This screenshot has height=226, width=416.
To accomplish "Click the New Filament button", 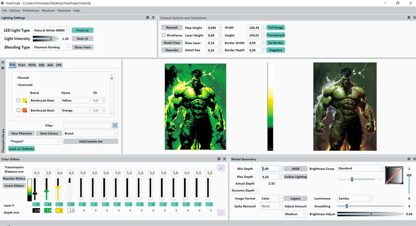I will point(22,133).
